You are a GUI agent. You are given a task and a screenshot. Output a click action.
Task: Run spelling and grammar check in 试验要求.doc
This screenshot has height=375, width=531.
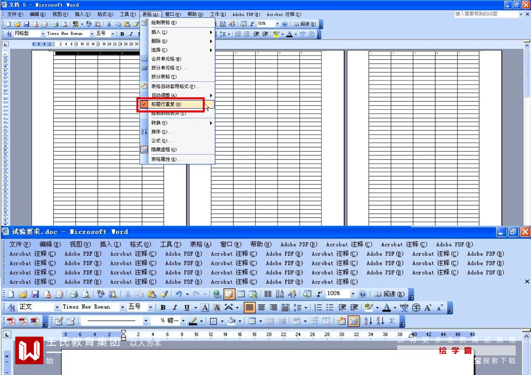[101, 294]
